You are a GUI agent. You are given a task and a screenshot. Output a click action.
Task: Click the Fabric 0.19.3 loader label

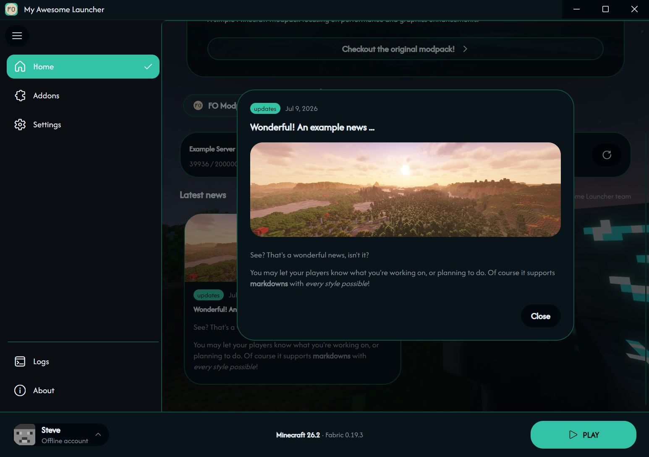point(344,435)
